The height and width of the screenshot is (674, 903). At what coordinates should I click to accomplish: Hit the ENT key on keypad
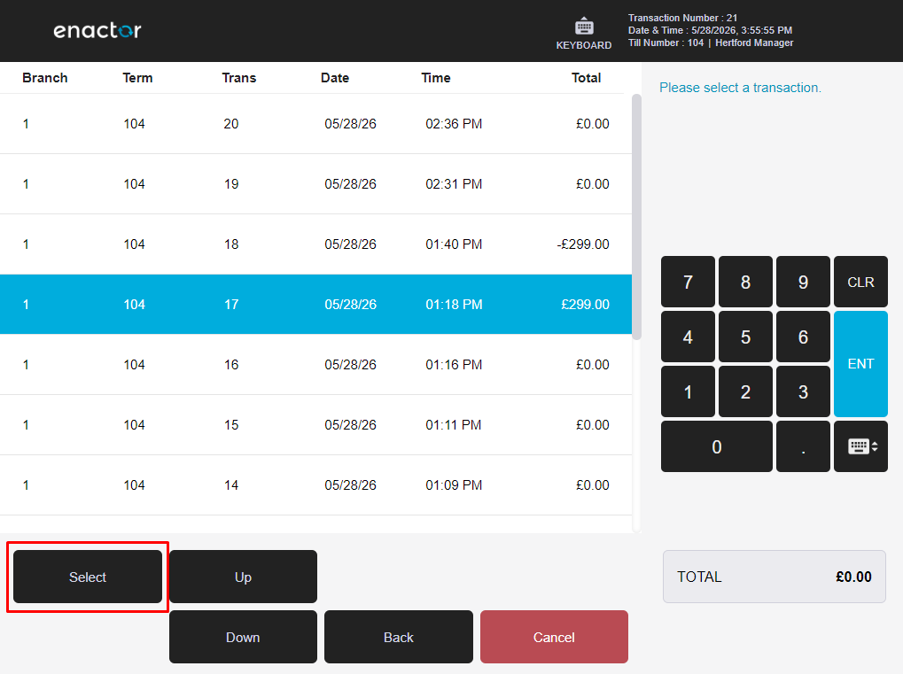point(860,364)
